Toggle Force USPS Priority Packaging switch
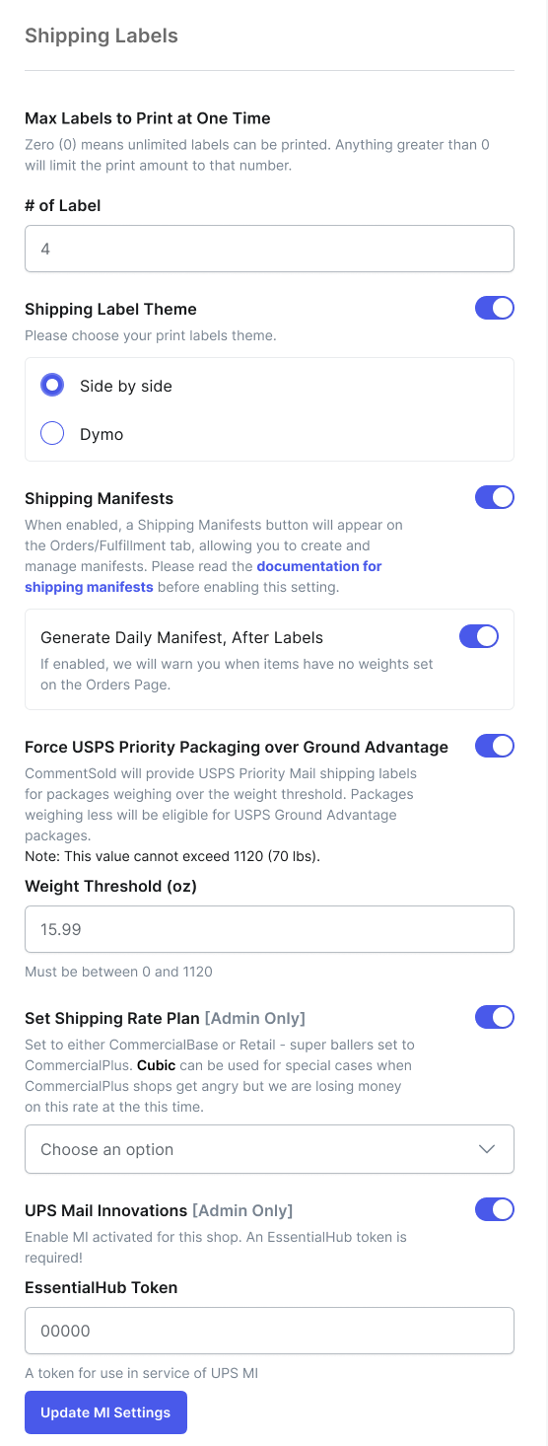The width and height of the screenshot is (548, 1446). pos(495,746)
